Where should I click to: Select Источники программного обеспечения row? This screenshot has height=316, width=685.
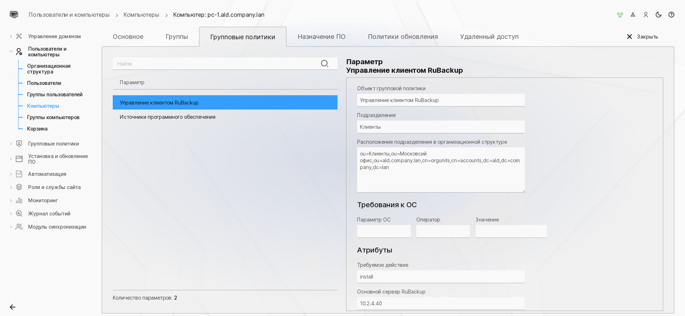pos(225,117)
